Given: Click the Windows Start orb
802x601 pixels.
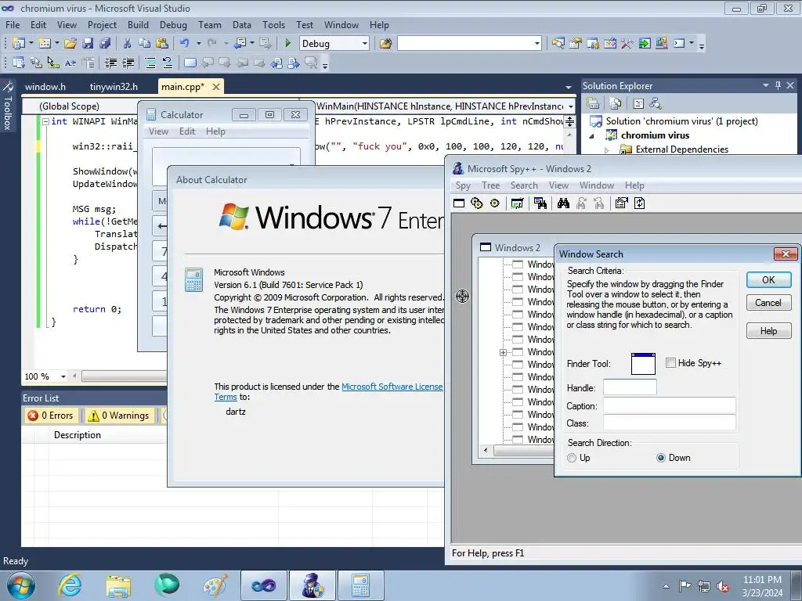Looking at the screenshot, I should [x=21, y=585].
